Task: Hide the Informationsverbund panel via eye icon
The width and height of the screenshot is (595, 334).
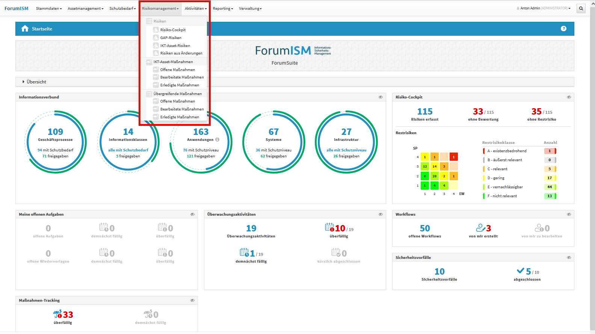Action: [381, 97]
